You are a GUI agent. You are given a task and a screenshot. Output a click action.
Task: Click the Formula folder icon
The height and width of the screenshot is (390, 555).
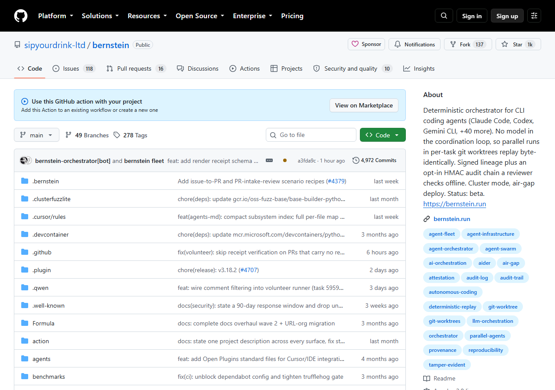click(25, 323)
